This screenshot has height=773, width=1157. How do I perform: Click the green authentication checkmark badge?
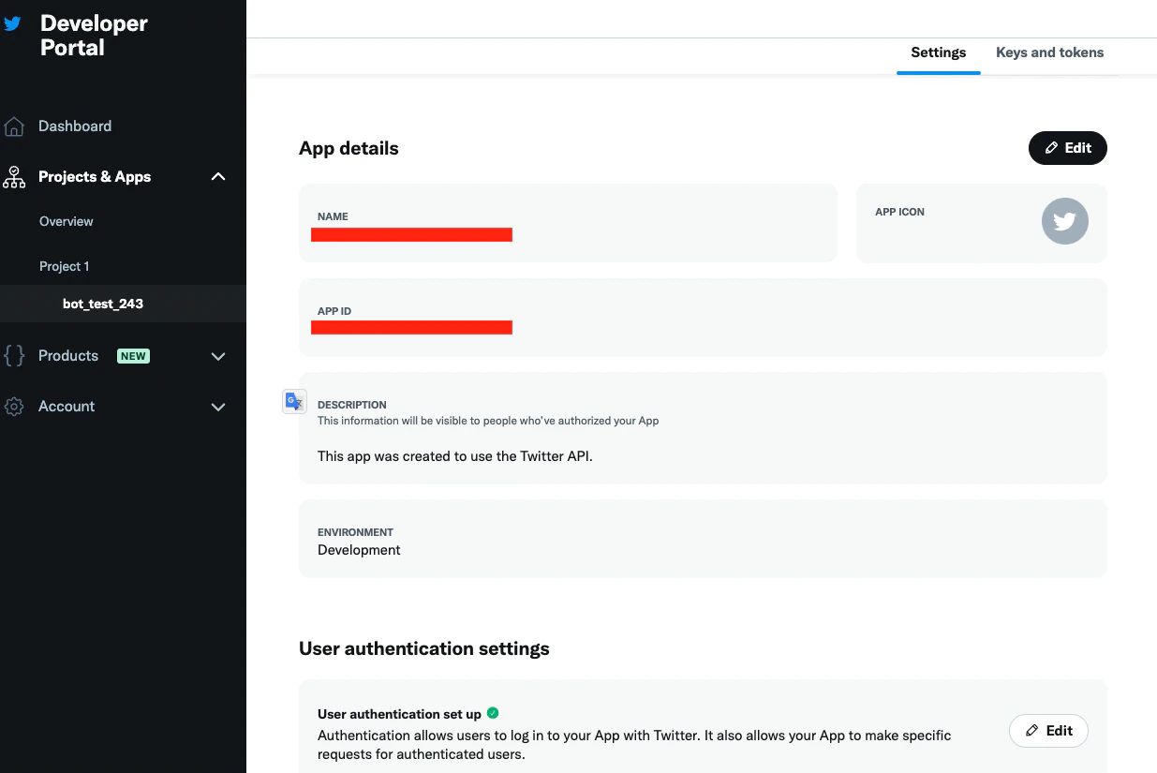[493, 713]
